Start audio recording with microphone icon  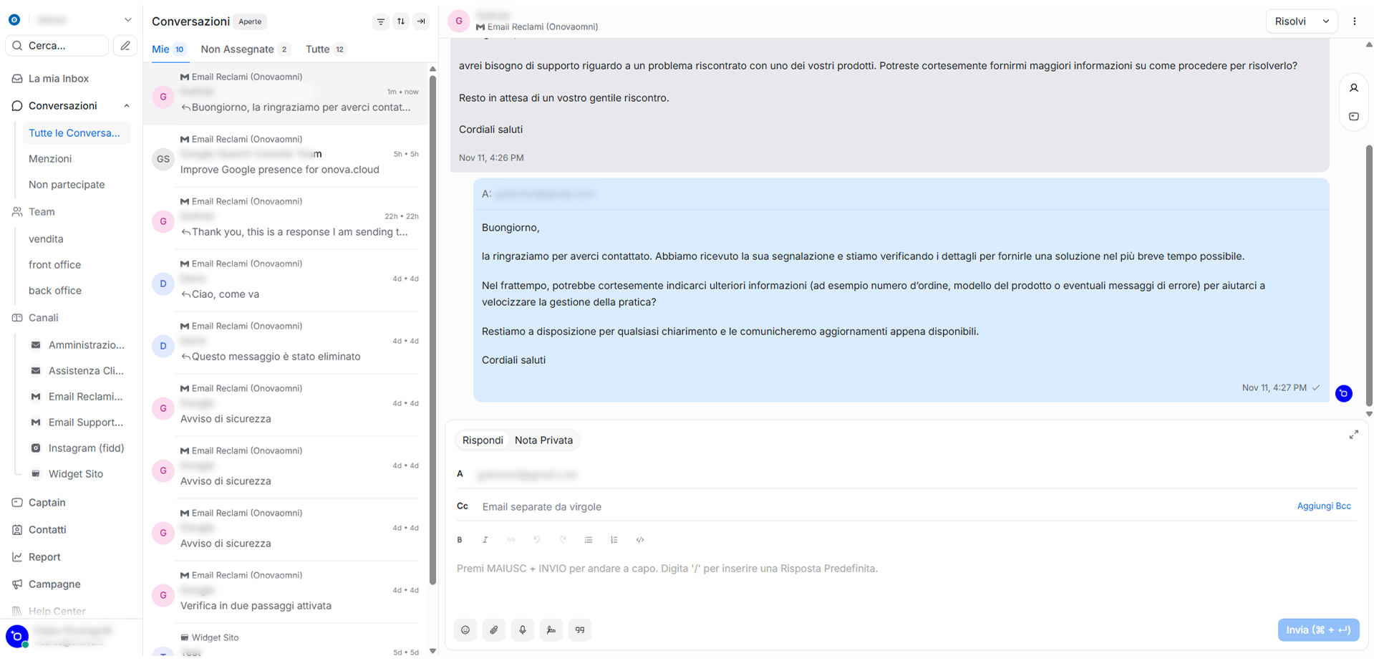point(523,630)
